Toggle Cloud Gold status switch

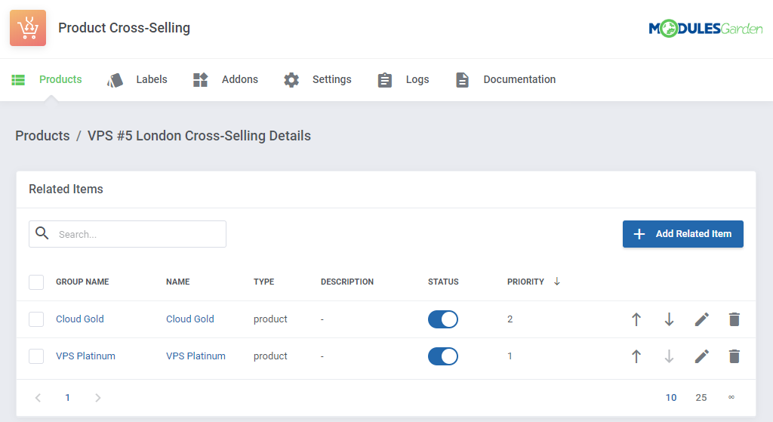coord(442,319)
